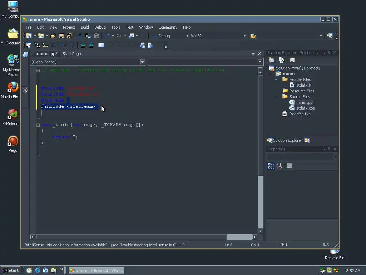Viewport: 366px width, 275px height.
Task: Click the New Project toolbar icon
Action: (29, 36)
